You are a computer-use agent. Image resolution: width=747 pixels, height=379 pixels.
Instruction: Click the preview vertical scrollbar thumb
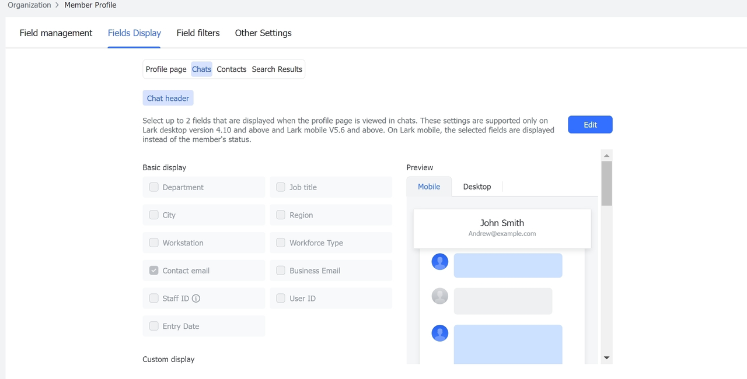606,183
